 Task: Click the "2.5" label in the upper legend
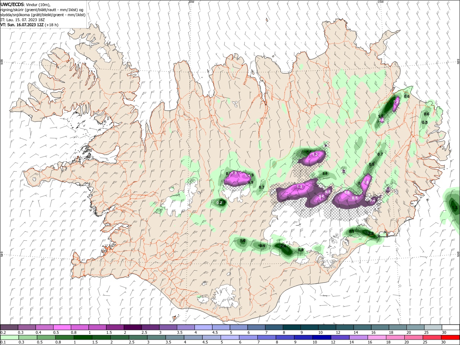point(144,333)
